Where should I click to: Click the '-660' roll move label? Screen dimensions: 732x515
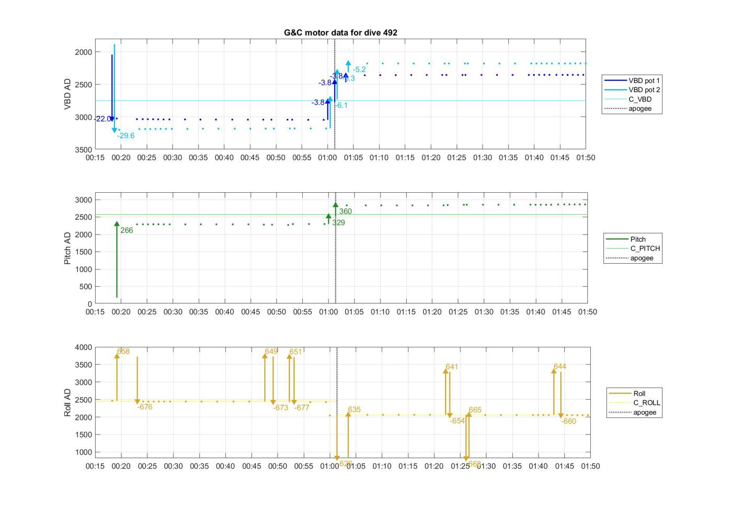pos(568,422)
